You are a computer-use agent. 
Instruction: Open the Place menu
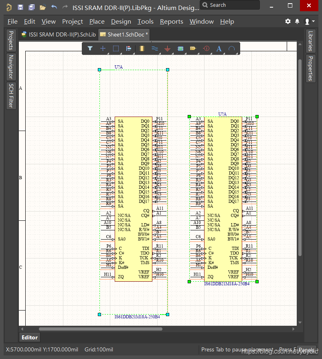97,22
